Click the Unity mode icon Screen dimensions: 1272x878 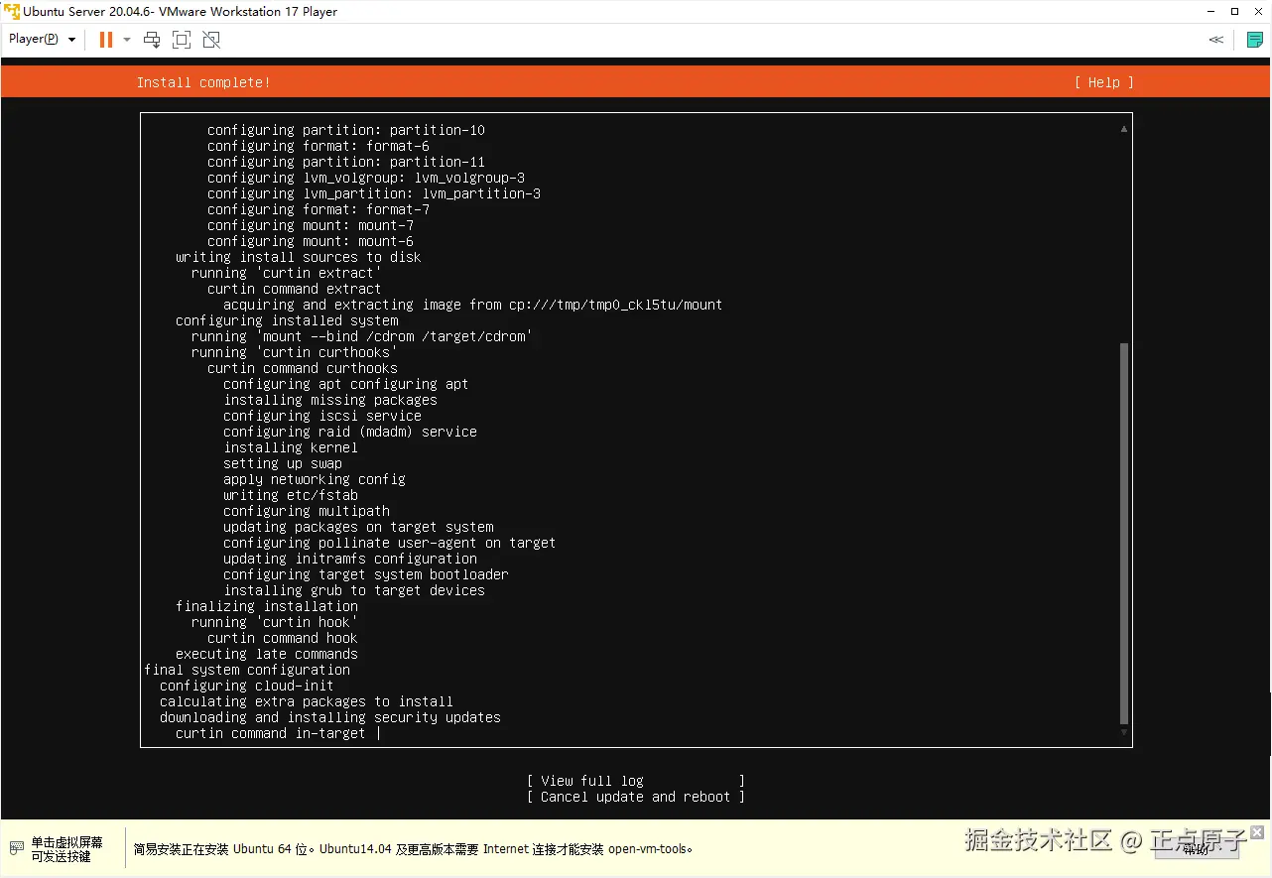click(211, 40)
